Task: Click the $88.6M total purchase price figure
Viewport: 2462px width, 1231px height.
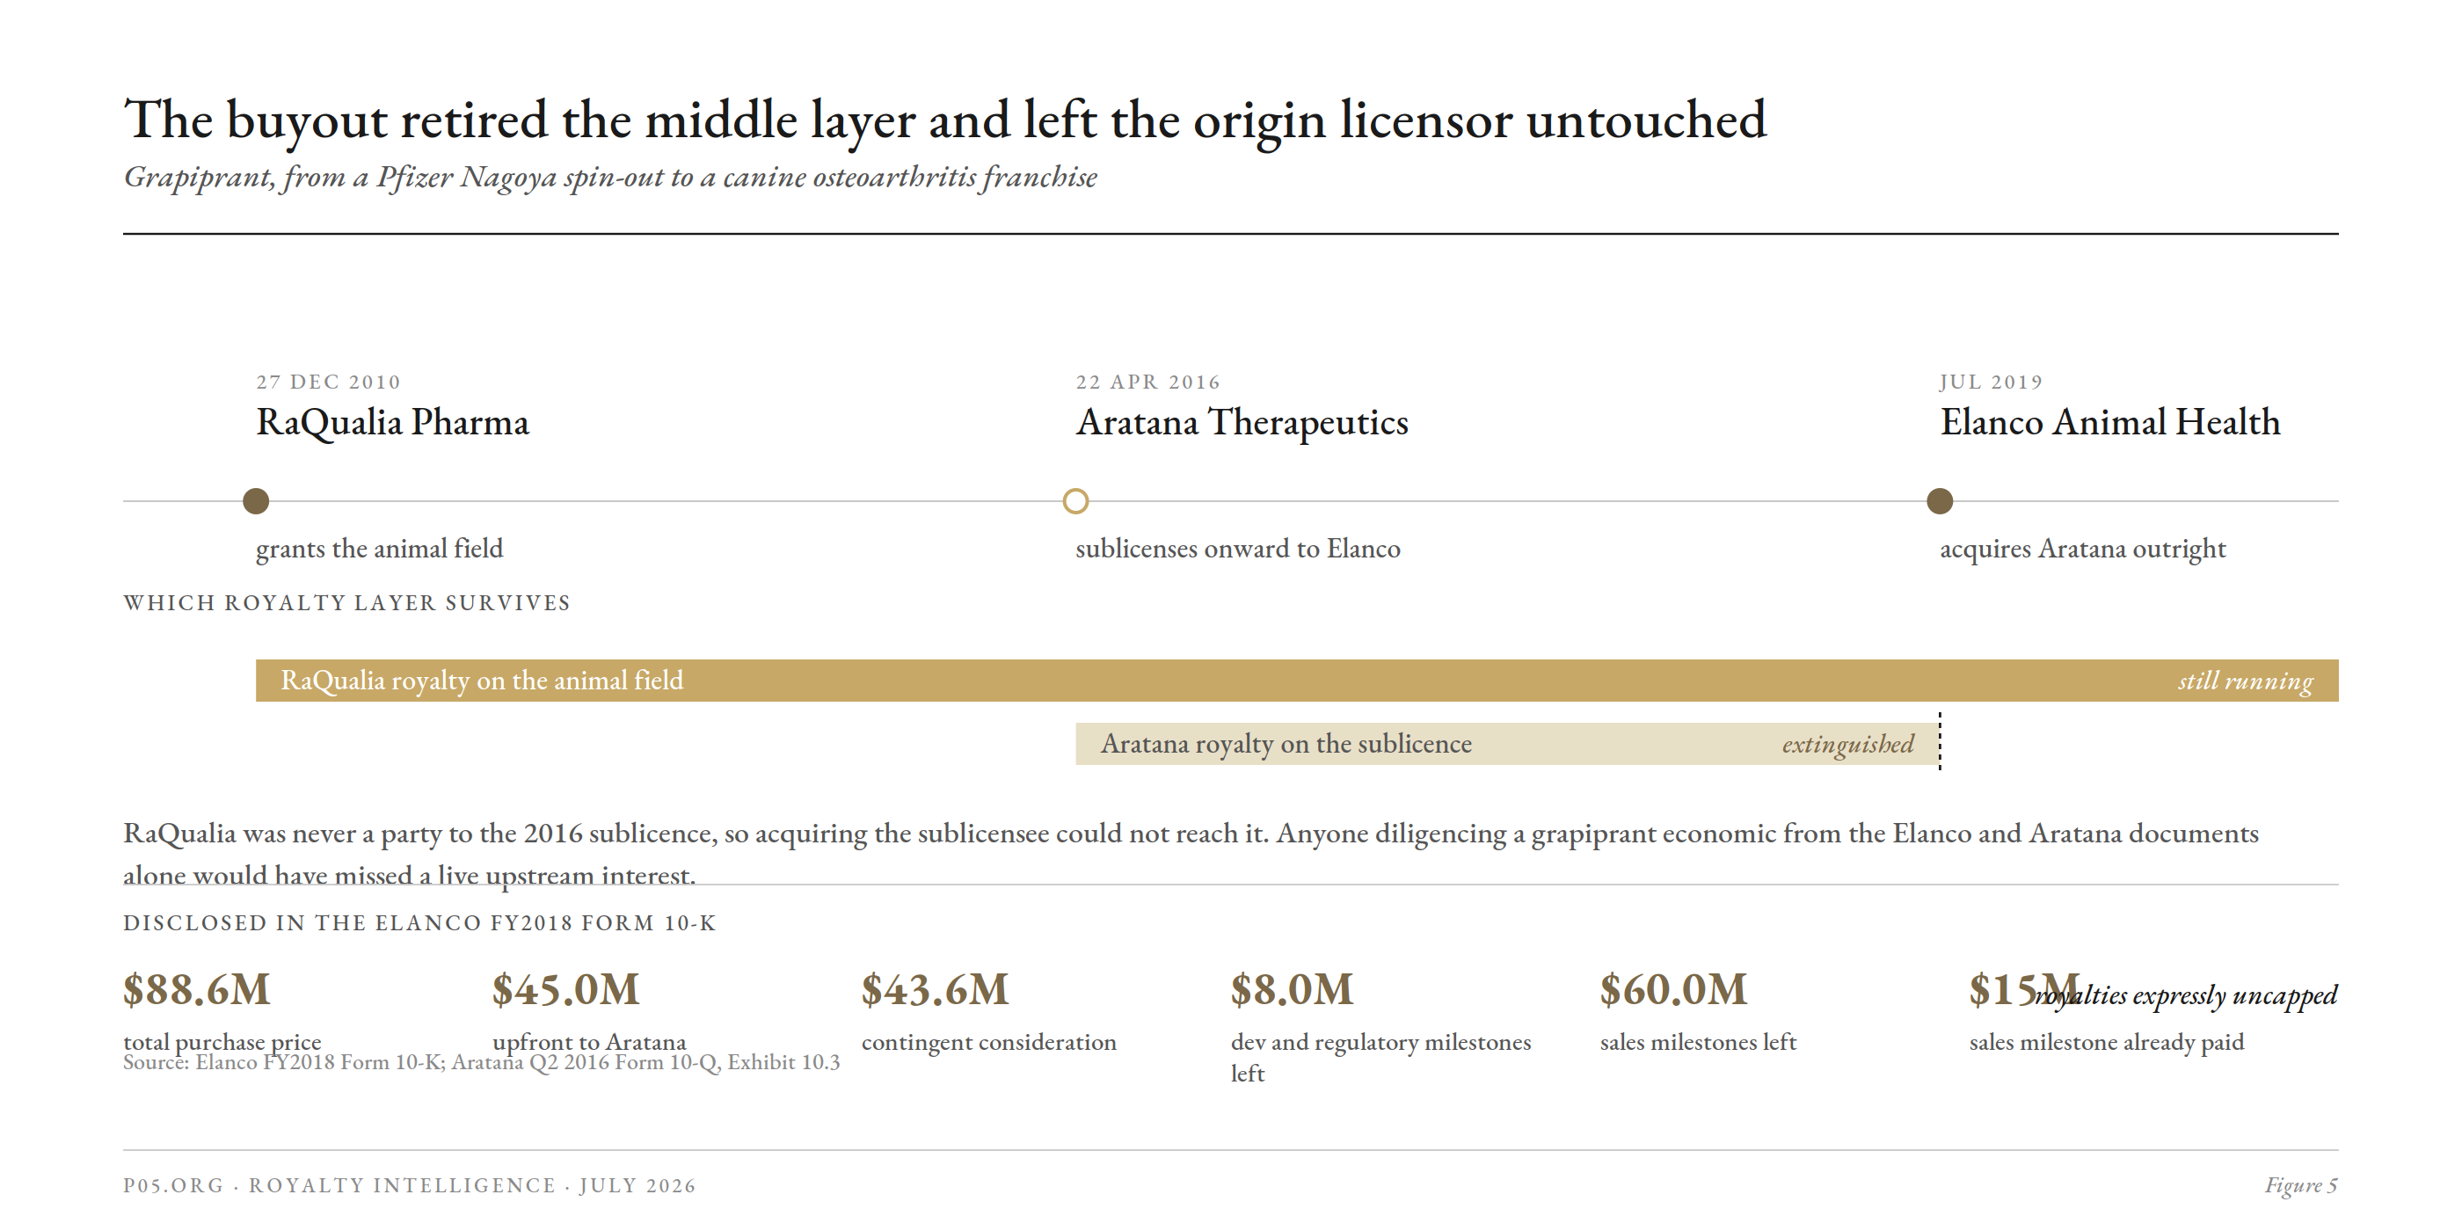Action: [x=197, y=989]
